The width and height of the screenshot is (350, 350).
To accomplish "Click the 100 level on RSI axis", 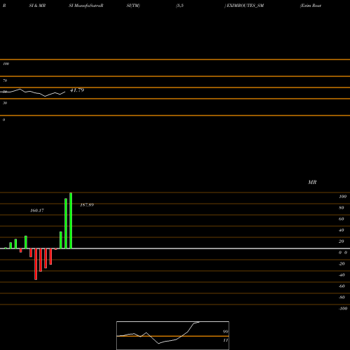I will (x=6, y=64).
